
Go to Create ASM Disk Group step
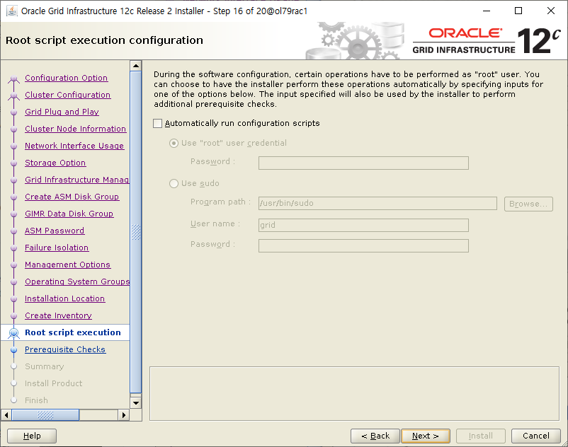click(72, 197)
